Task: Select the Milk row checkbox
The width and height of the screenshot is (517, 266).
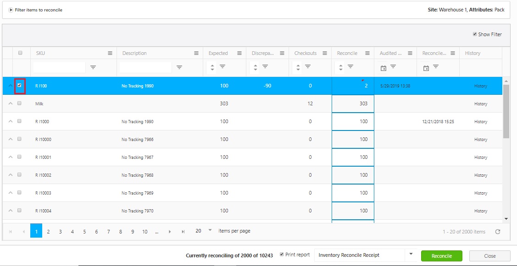Action: click(x=19, y=103)
